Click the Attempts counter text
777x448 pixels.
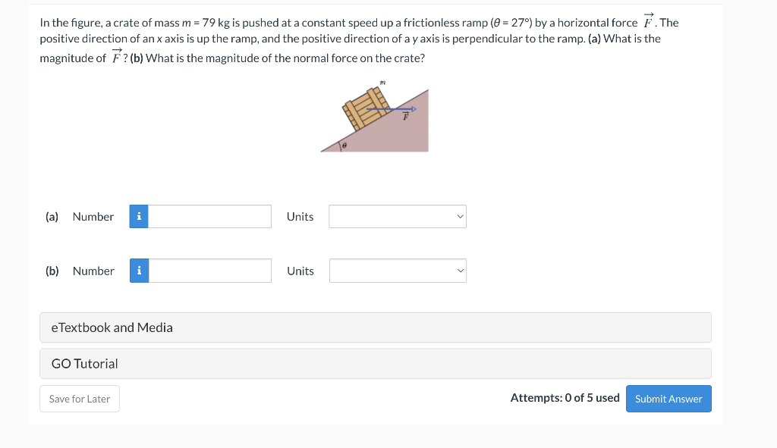[565, 397]
